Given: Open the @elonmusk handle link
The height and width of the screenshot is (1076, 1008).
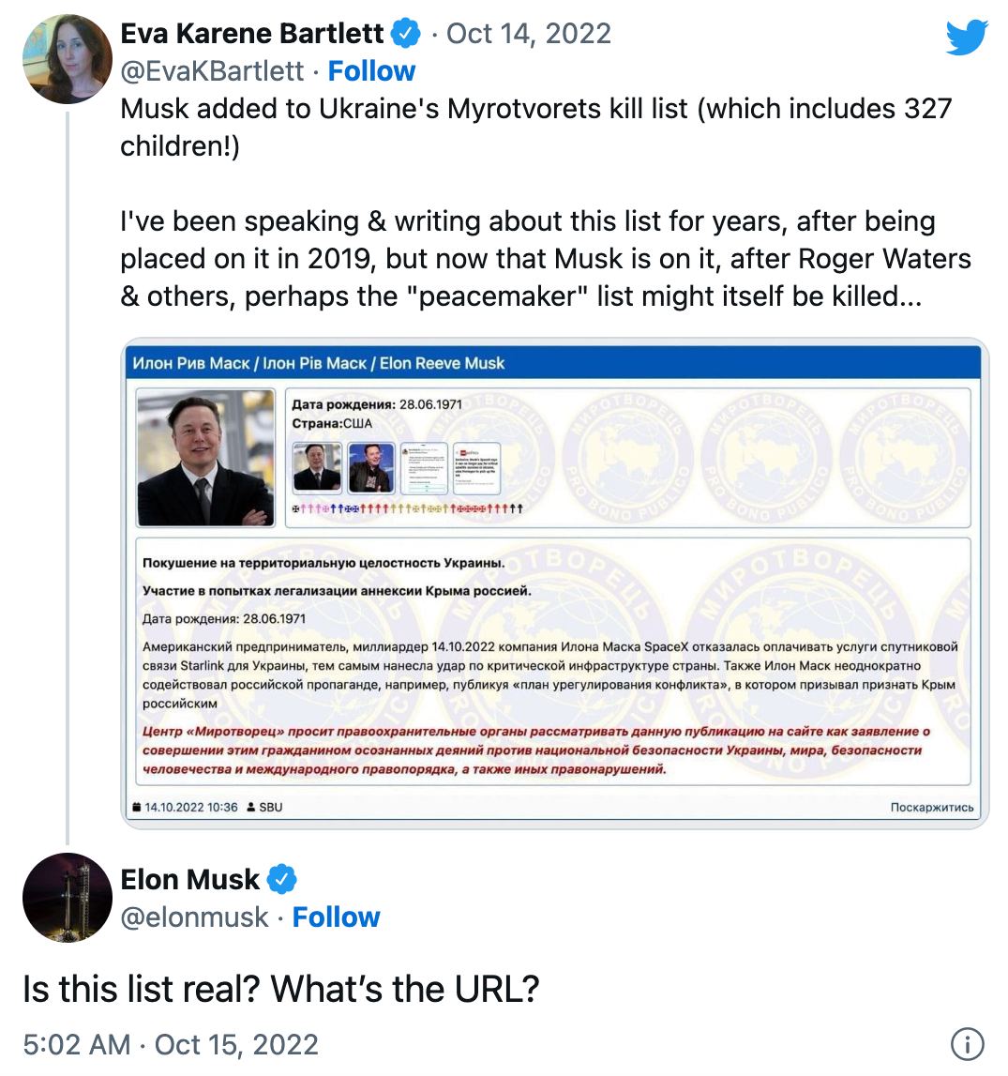Looking at the screenshot, I should click(x=194, y=917).
